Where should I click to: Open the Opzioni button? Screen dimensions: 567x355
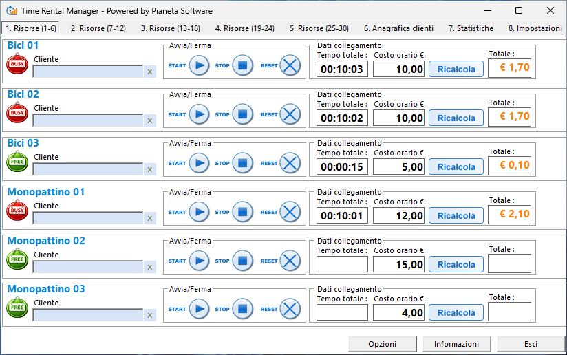[382, 344]
